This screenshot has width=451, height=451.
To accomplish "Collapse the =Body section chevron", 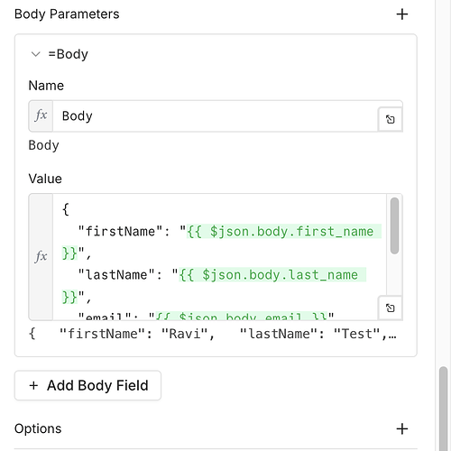I will pos(35,54).
